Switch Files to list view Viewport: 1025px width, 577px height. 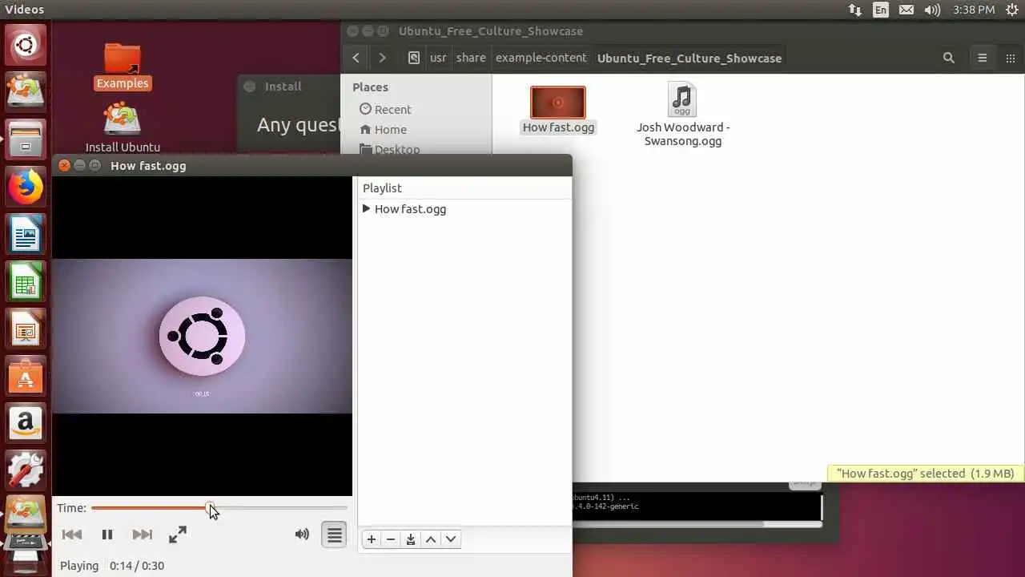click(x=983, y=58)
